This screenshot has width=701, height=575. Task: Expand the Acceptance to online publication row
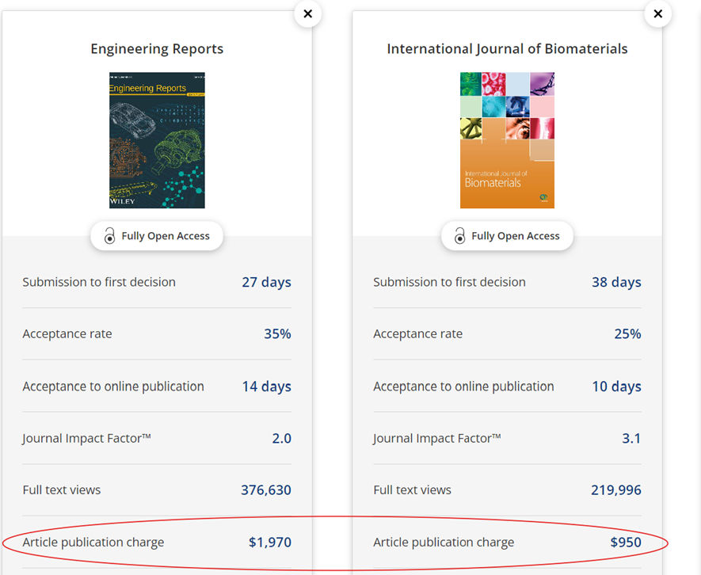[x=156, y=387]
